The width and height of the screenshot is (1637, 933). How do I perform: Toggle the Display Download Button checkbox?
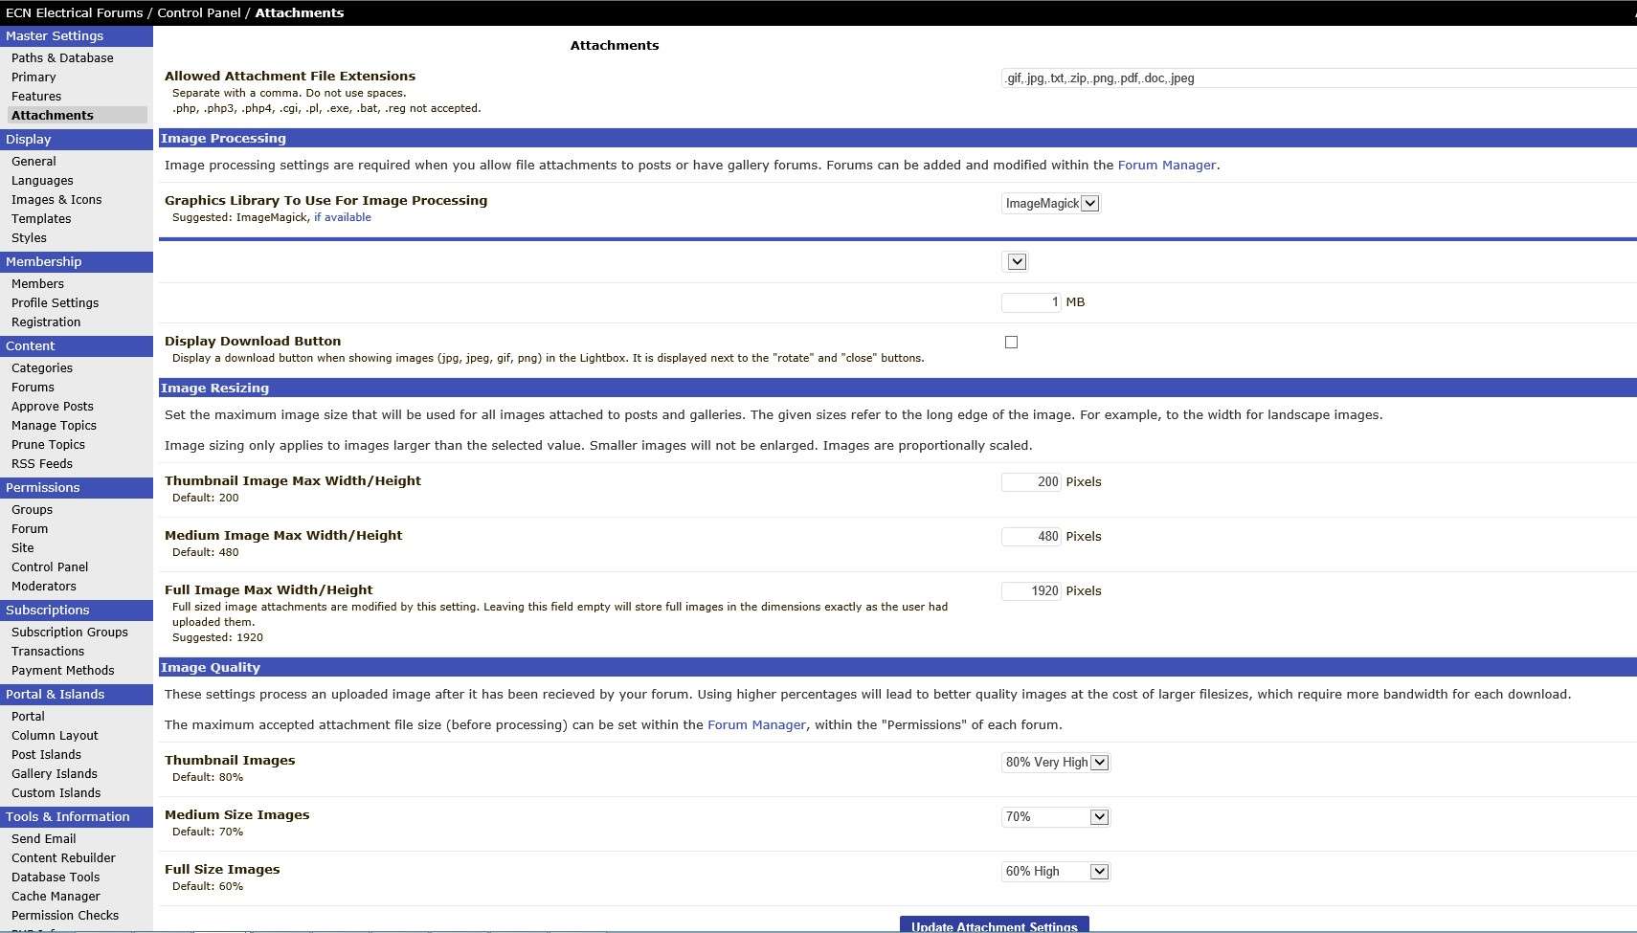coord(1011,342)
